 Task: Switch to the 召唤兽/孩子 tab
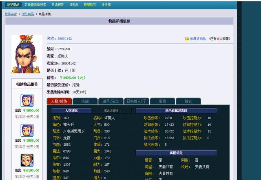coord(137,101)
